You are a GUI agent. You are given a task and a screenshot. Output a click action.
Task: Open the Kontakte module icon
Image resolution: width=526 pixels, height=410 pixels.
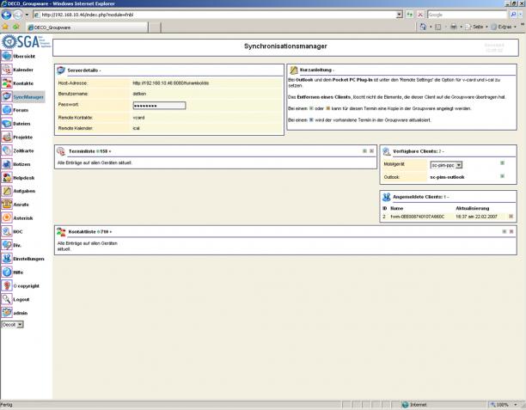click(7, 83)
